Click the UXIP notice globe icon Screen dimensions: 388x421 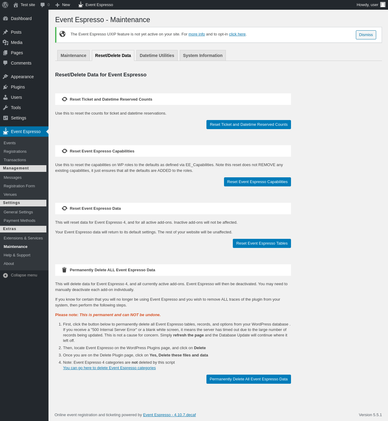tap(62, 34)
